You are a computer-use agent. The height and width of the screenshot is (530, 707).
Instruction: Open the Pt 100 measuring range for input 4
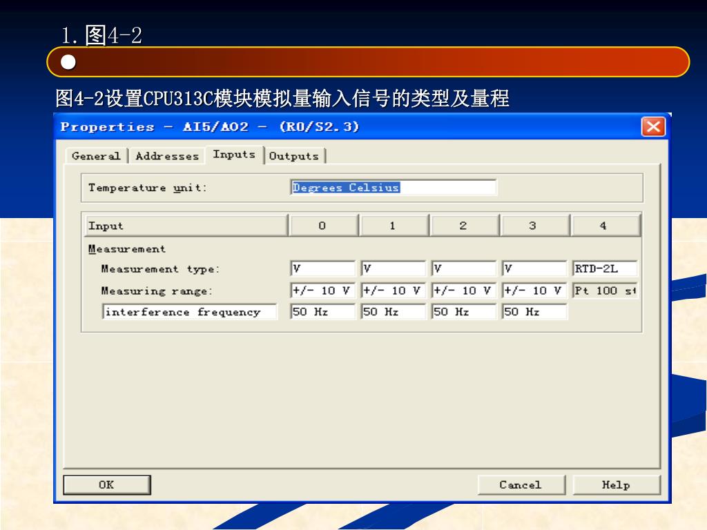coord(605,291)
